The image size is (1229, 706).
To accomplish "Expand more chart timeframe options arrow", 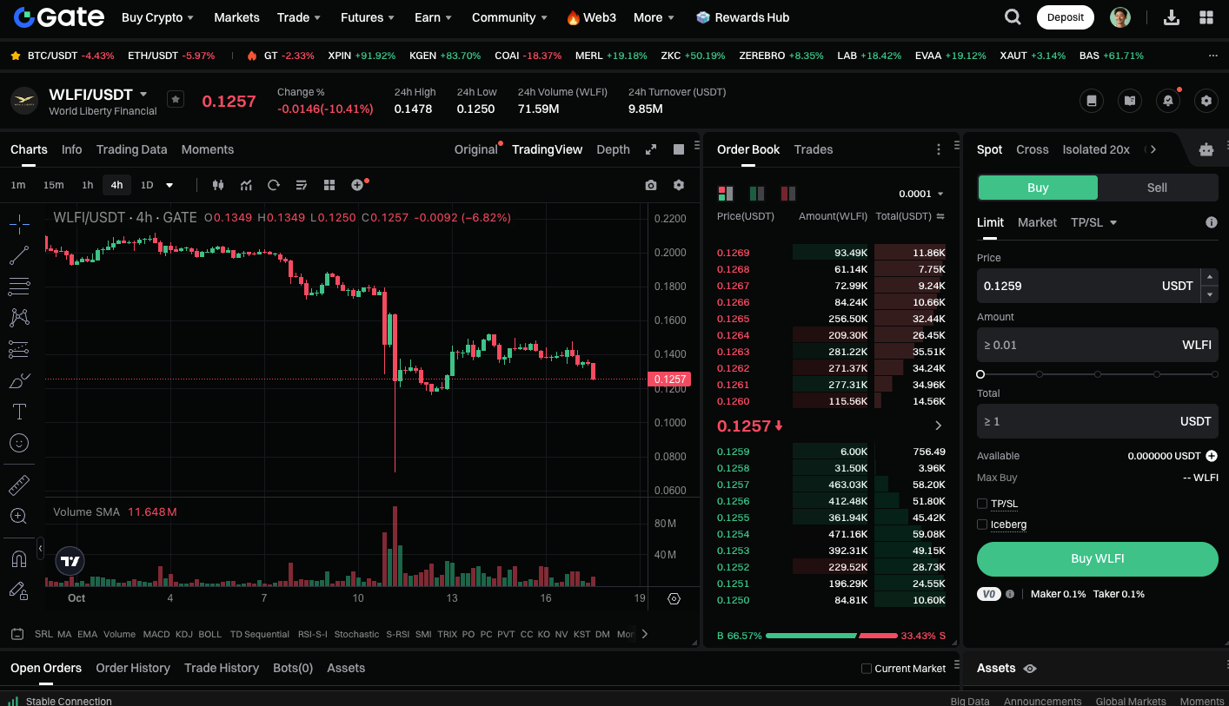I will [169, 185].
